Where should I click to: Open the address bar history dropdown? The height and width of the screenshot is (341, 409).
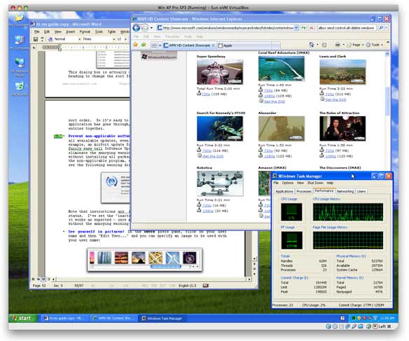[x=296, y=27]
